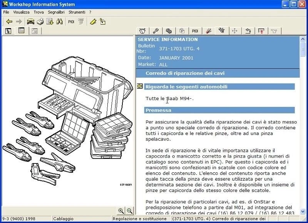The height and width of the screenshot is (223, 308).
Task: Open the Strumenti menu
Action: pyautogui.click(x=76, y=12)
